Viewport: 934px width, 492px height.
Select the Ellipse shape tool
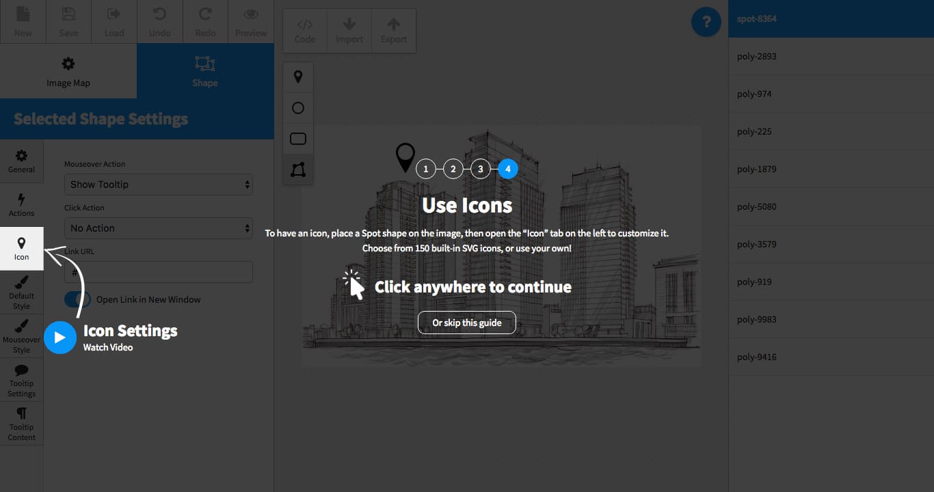point(298,108)
